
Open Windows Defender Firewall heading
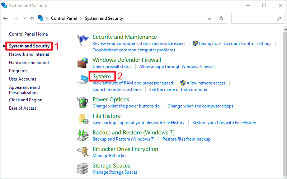[x=127, y=60]
